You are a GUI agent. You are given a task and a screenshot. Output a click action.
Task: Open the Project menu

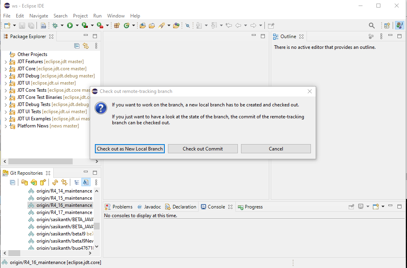click(80, 16)
